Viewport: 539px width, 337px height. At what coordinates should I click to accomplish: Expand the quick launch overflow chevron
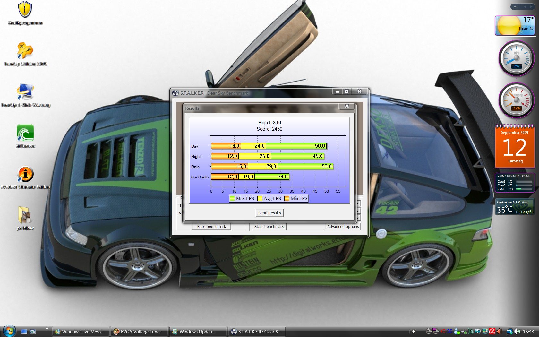(47, 329)
